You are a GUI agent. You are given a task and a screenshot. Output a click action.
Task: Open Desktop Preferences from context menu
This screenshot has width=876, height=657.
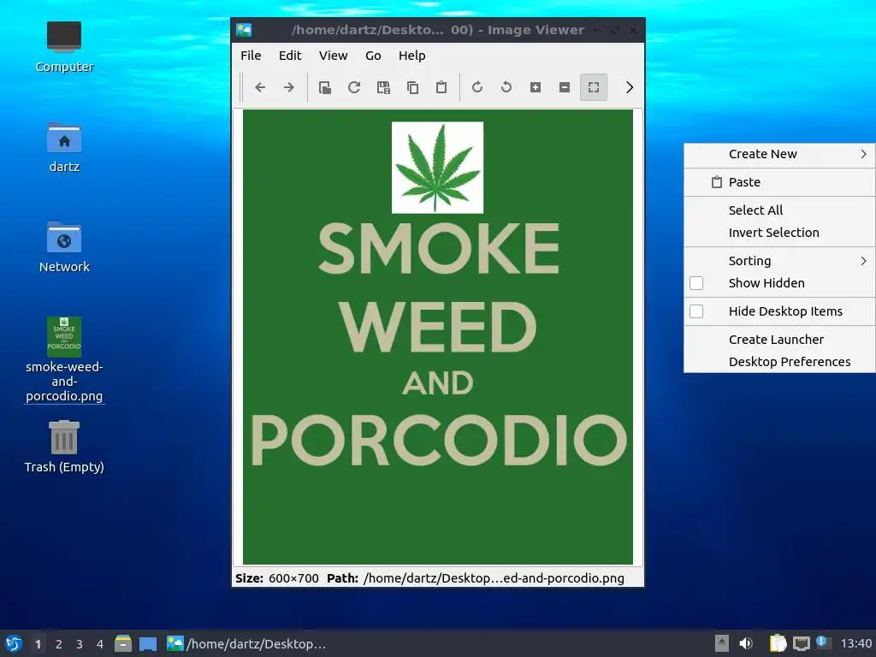[779, 362]
